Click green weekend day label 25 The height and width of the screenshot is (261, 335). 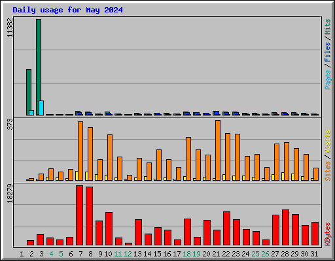coord(255,254)
